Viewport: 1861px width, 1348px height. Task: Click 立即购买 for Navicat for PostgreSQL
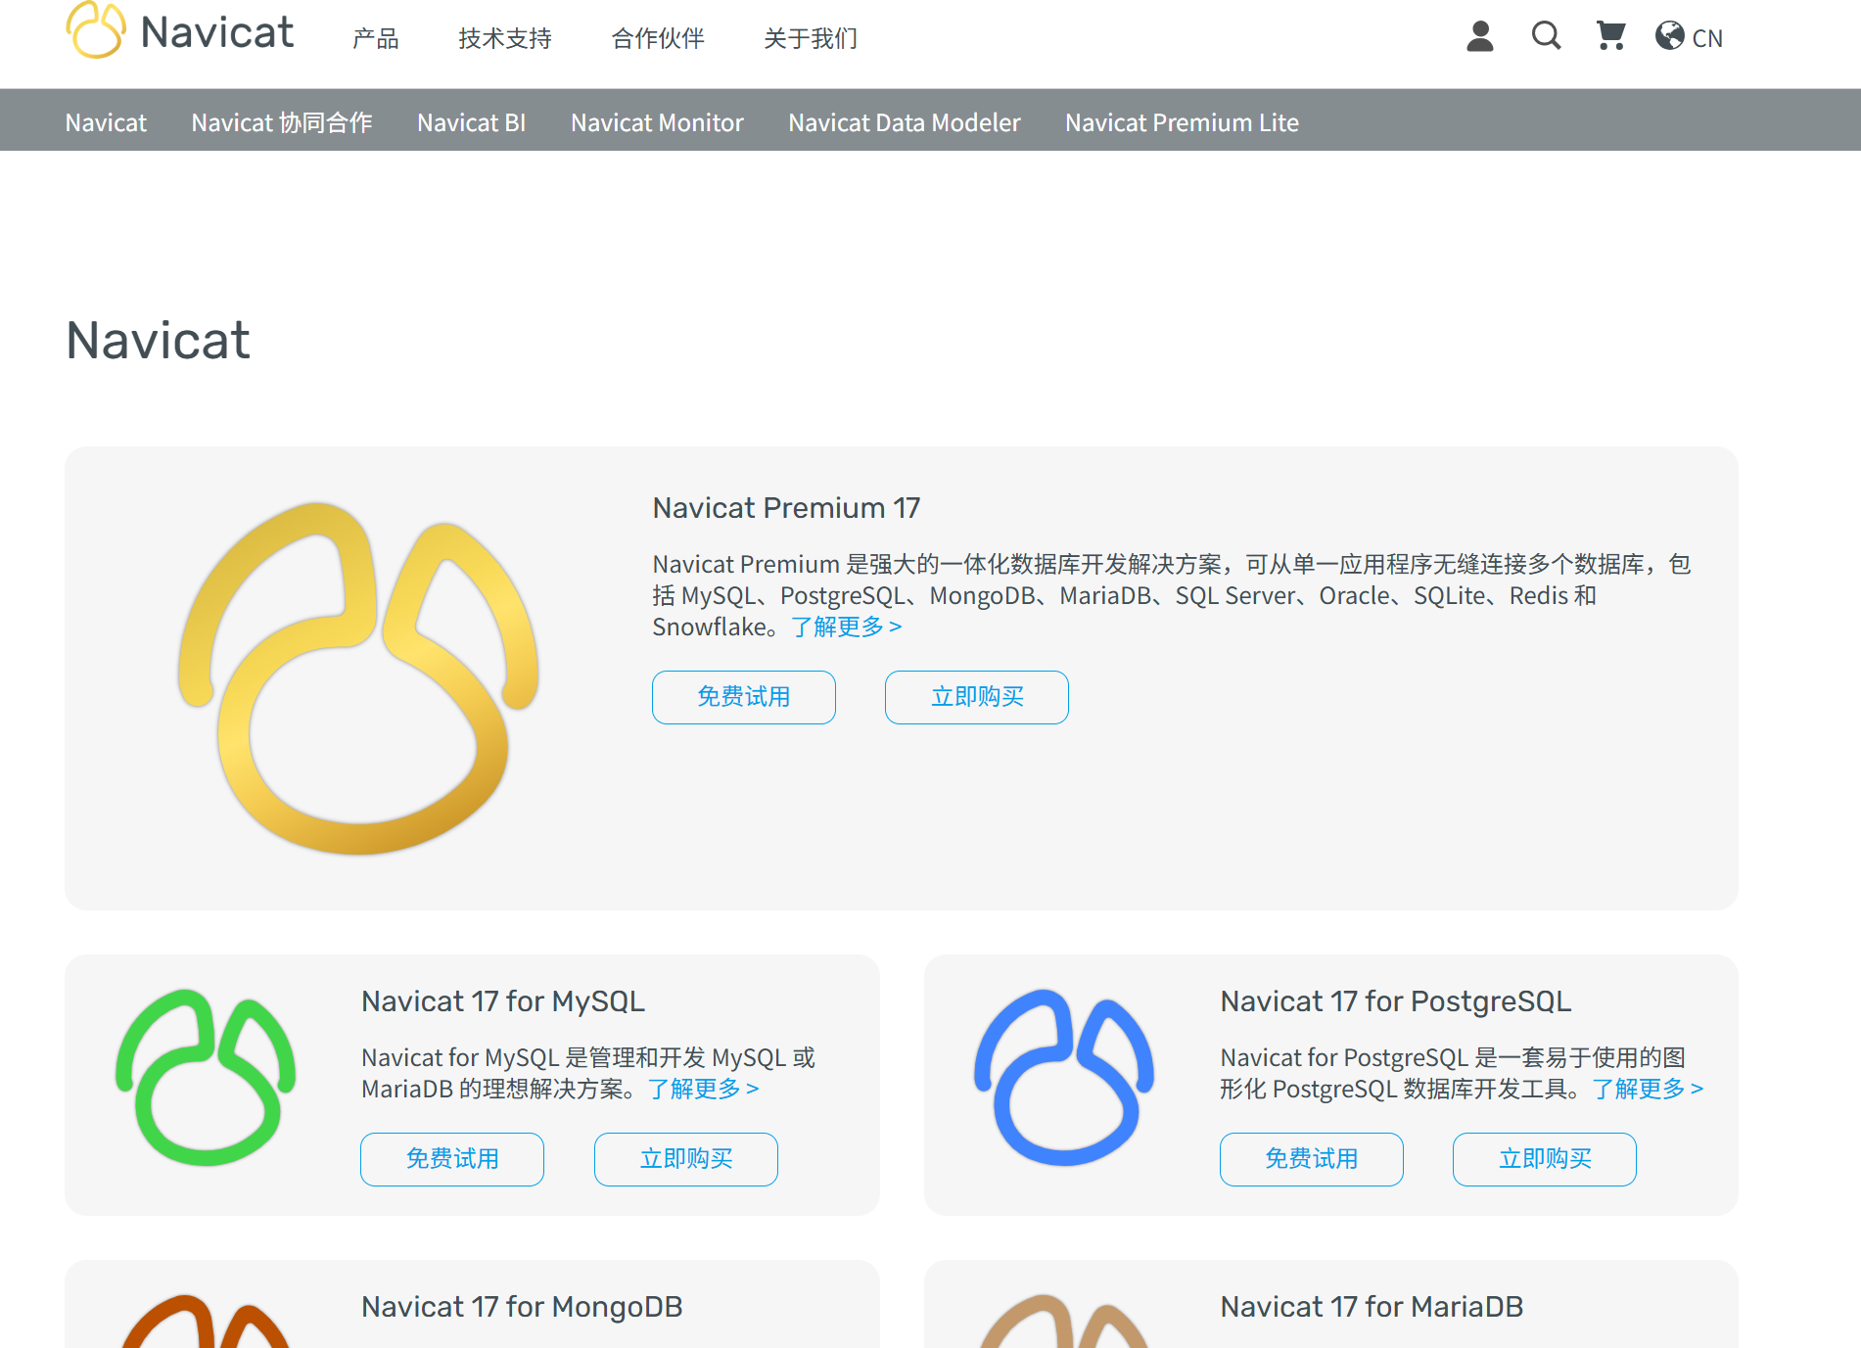coord(1545,1159)
